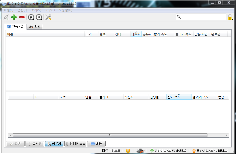Click the green download speed status
Image resolution: width=236 pixels, height=154 pixels.
[x=168, y=150]
